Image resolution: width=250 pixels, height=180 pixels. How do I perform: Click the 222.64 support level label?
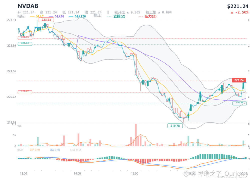point(25,43)
